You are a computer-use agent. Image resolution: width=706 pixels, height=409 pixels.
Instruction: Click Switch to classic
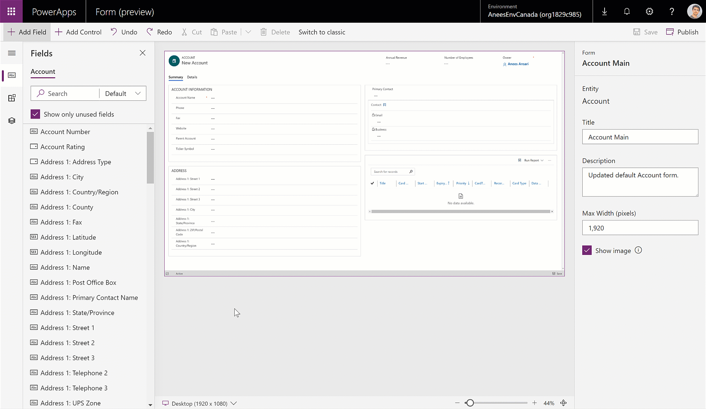(322, 32)
